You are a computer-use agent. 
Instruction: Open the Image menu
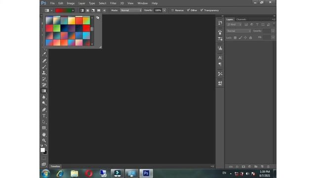pyautogui.click(x=71, y=3)
